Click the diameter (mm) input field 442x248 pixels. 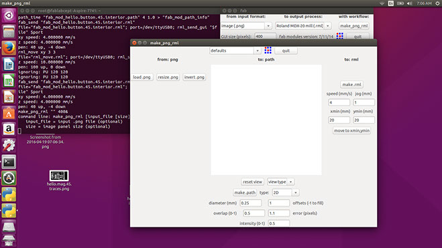click(251, 203)
